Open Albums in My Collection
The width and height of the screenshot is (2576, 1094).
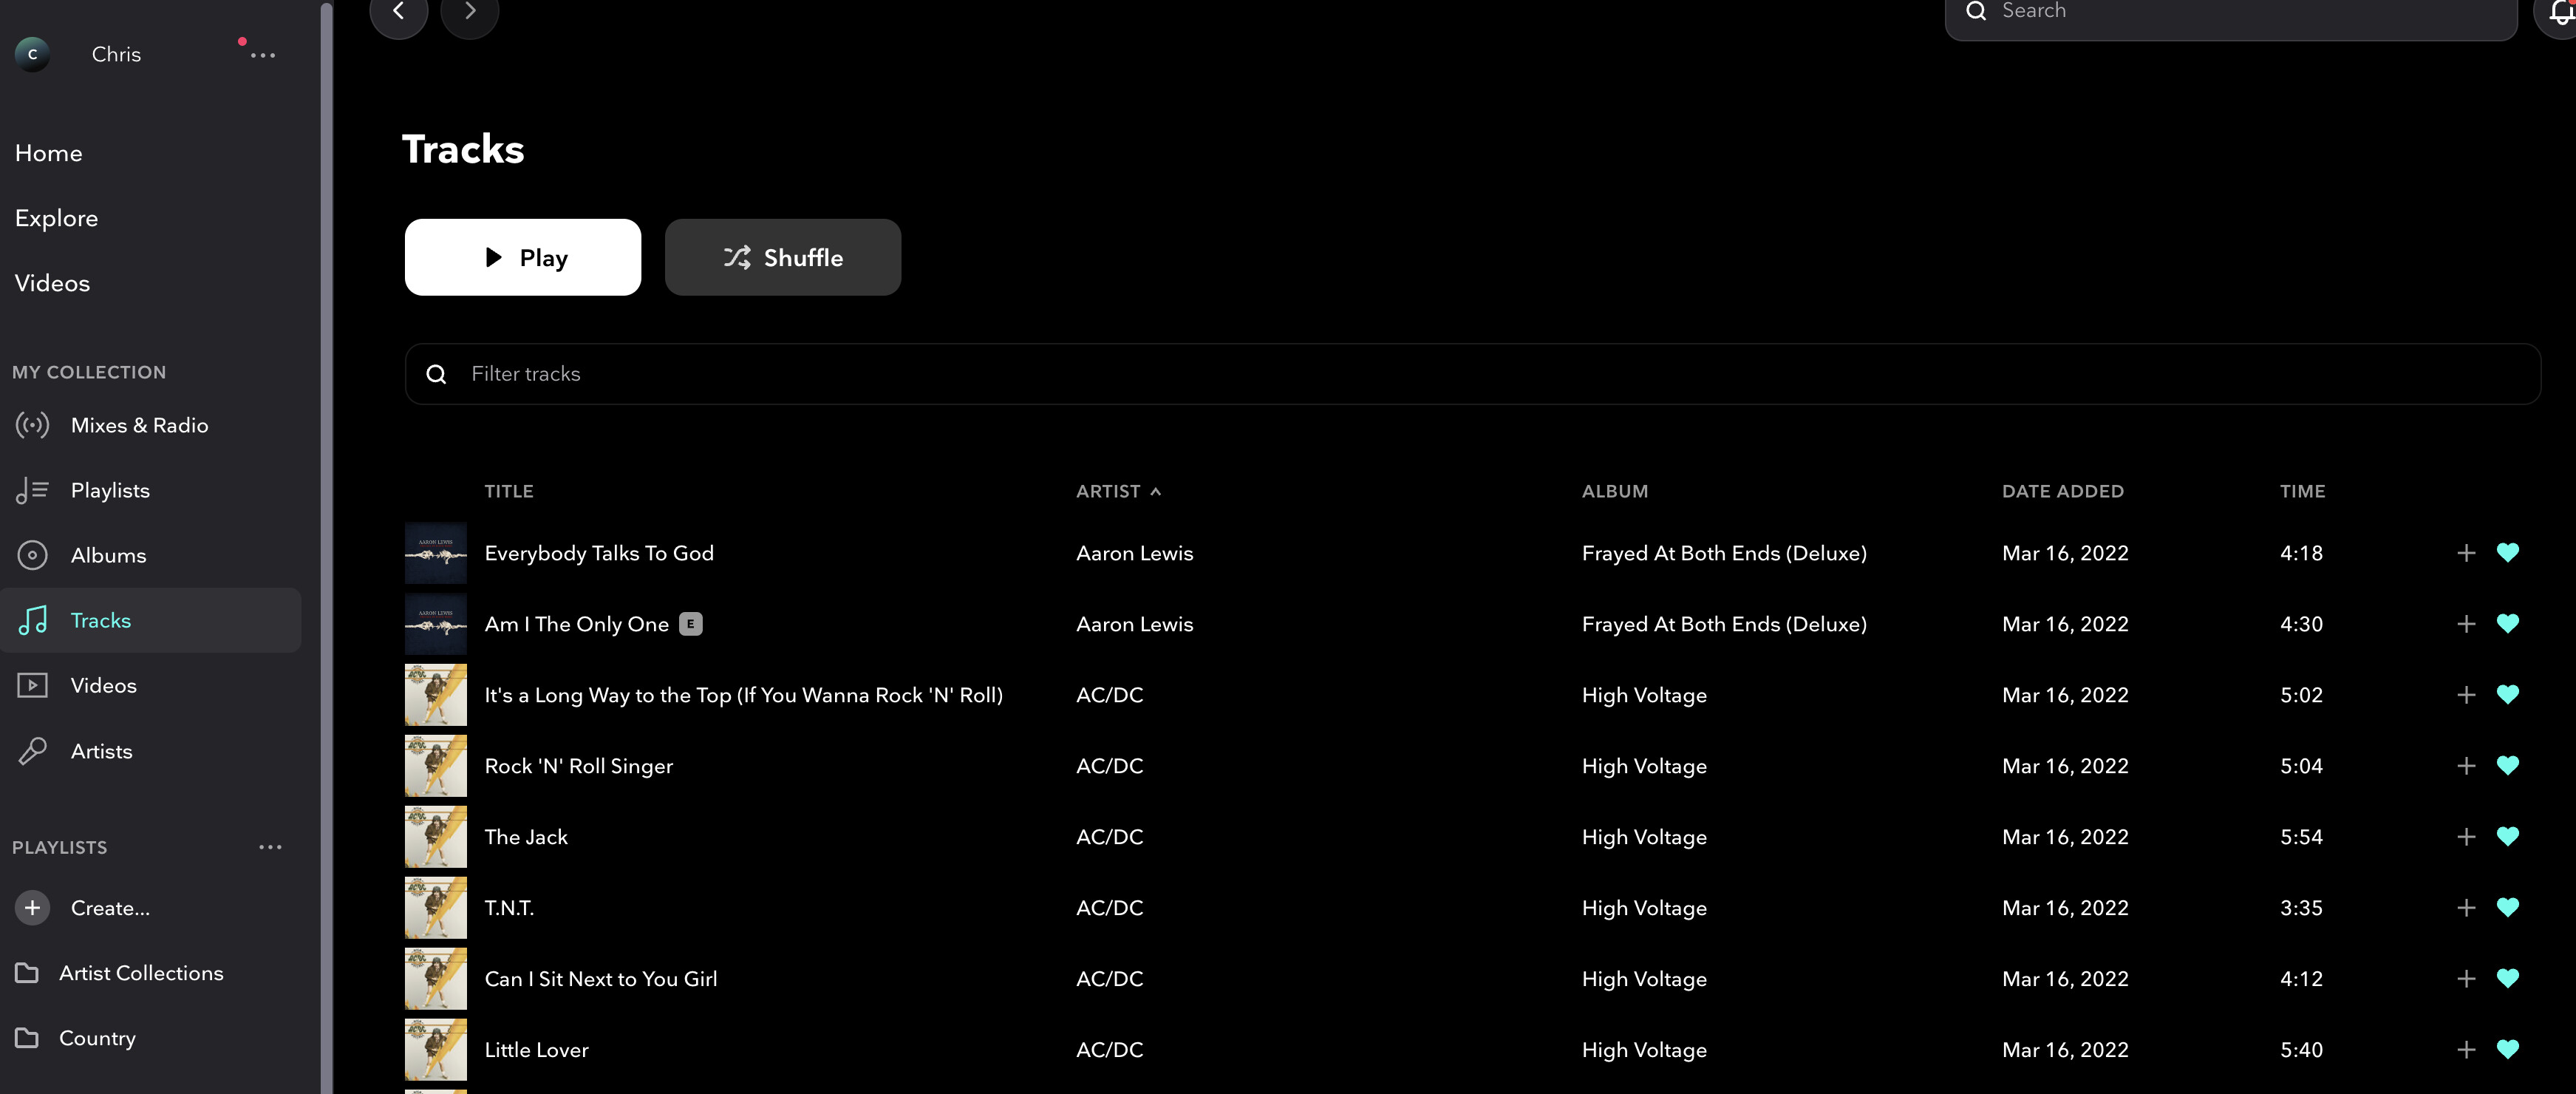point(150,555)
